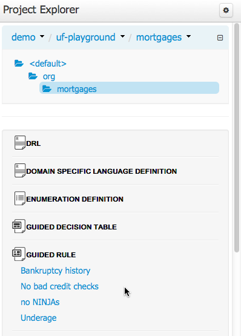
Task: Open the mortgages project dropdown
Action: click(x=163, y=37)
